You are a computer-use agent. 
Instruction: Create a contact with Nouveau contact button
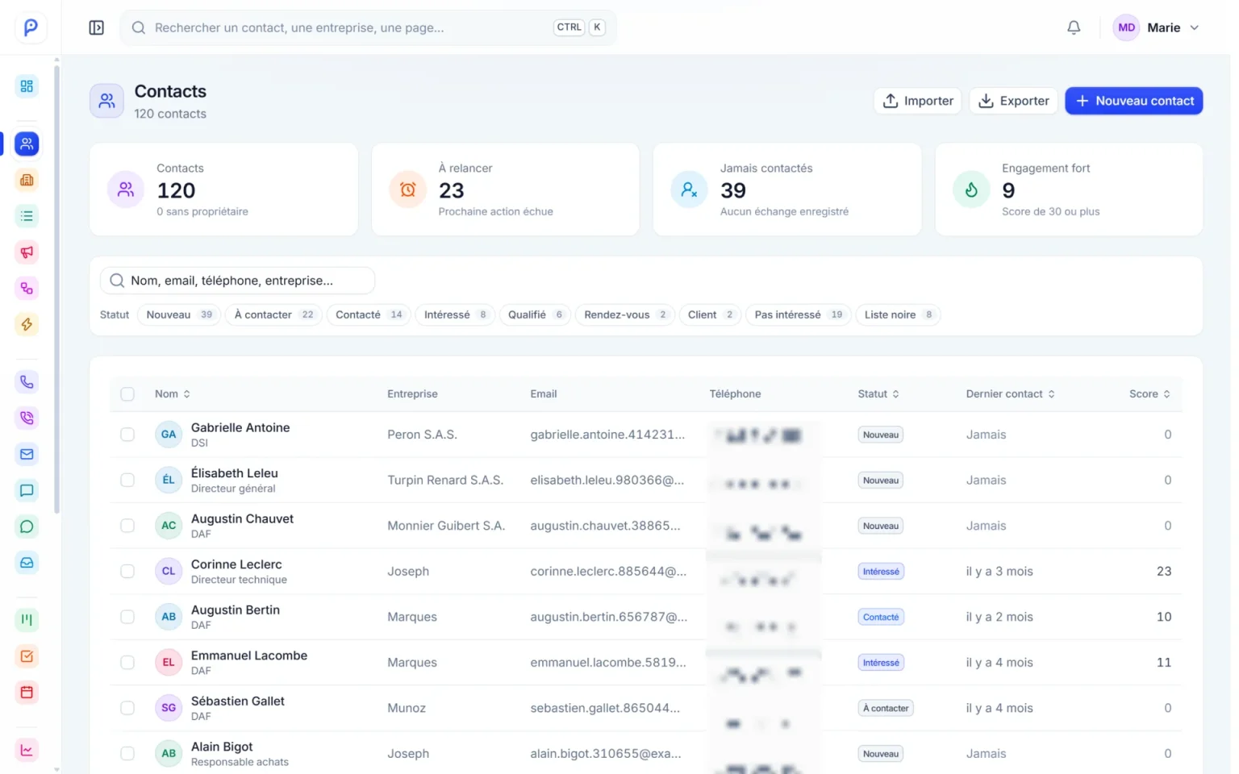pos(1134,101)
